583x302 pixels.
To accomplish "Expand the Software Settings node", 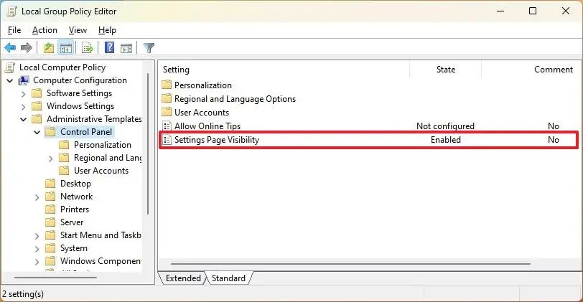I will pos(24,94).
